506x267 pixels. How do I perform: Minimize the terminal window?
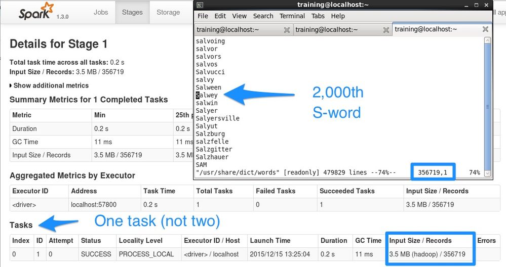point(466,5)
